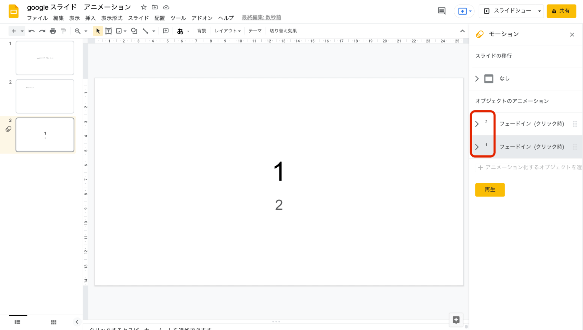Open the レイアウト layout dropdown
Viewport: 583px width, 330px height.
click(x=228, y=31)
